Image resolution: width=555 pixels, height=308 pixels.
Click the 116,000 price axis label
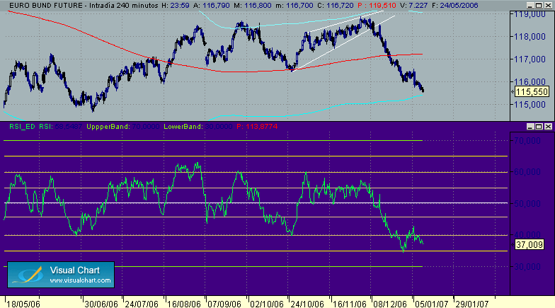530,82
